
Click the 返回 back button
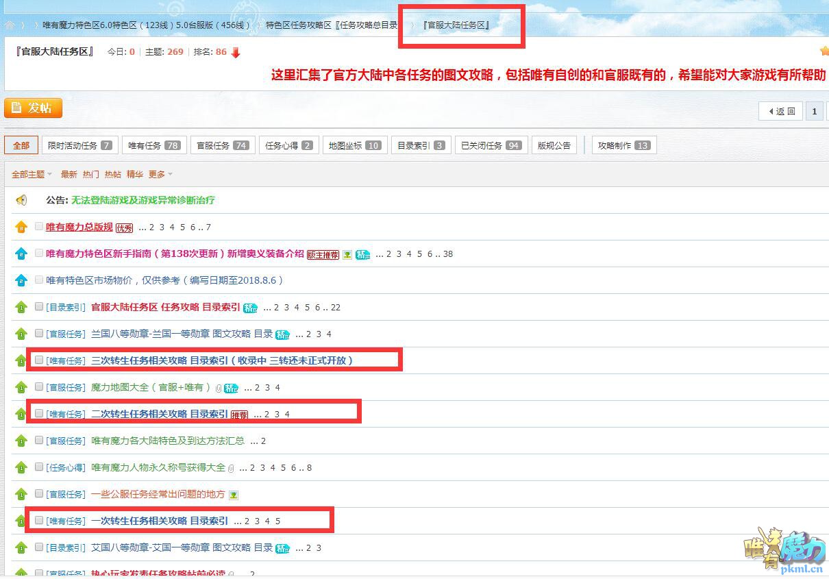pyautogui.click(x=781, y=111)
